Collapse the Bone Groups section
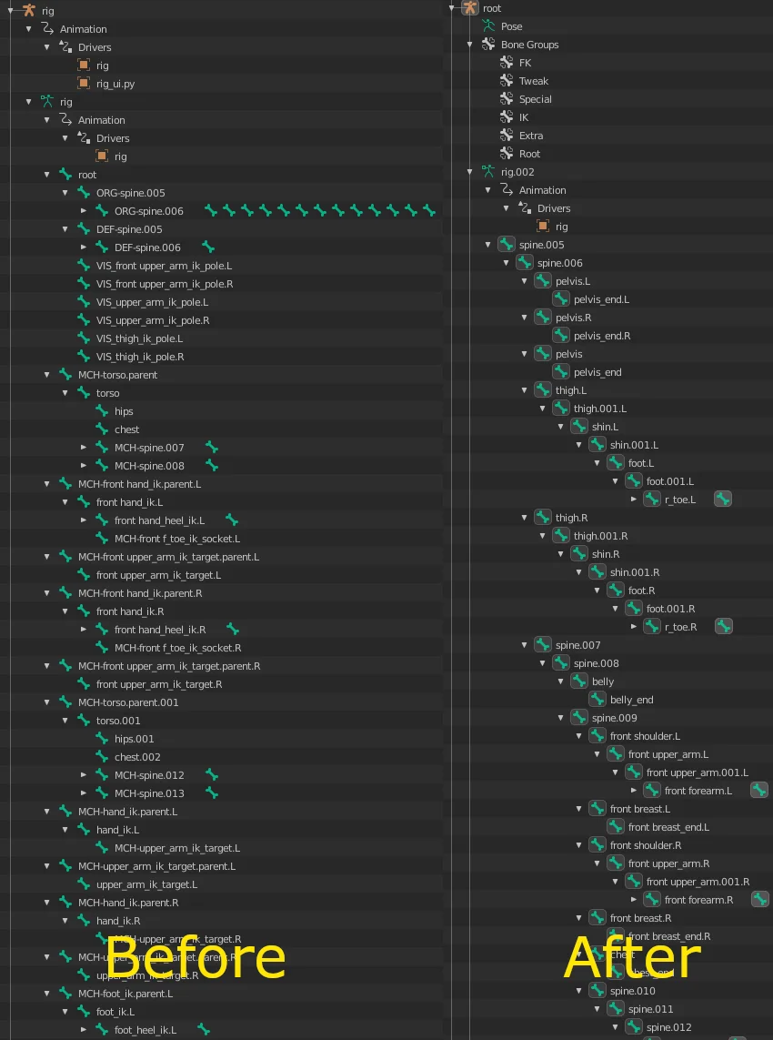Screen dimensions: 773x1040 468,44
